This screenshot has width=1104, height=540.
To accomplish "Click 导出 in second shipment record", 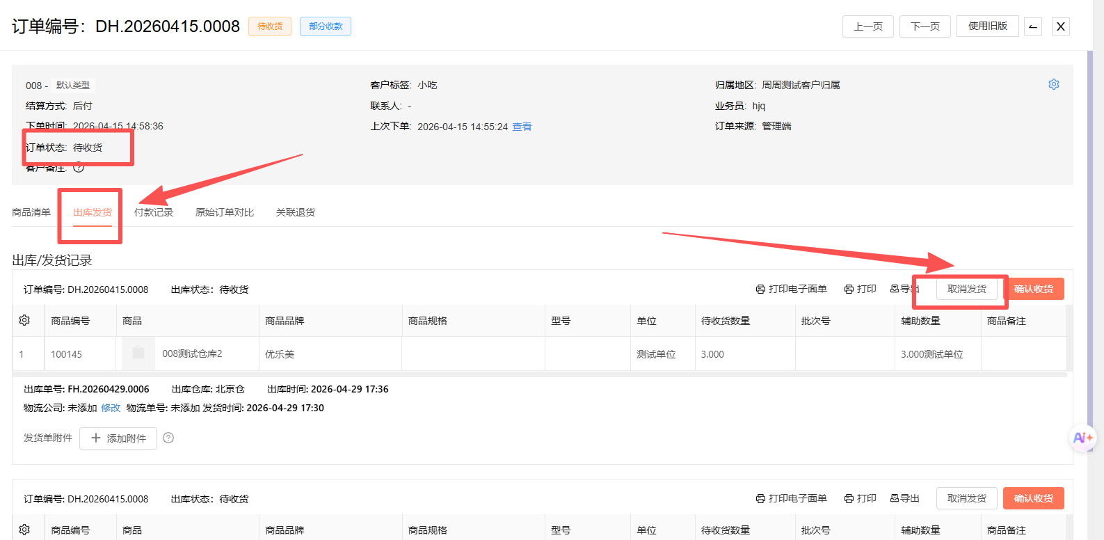I will [905, 498].
